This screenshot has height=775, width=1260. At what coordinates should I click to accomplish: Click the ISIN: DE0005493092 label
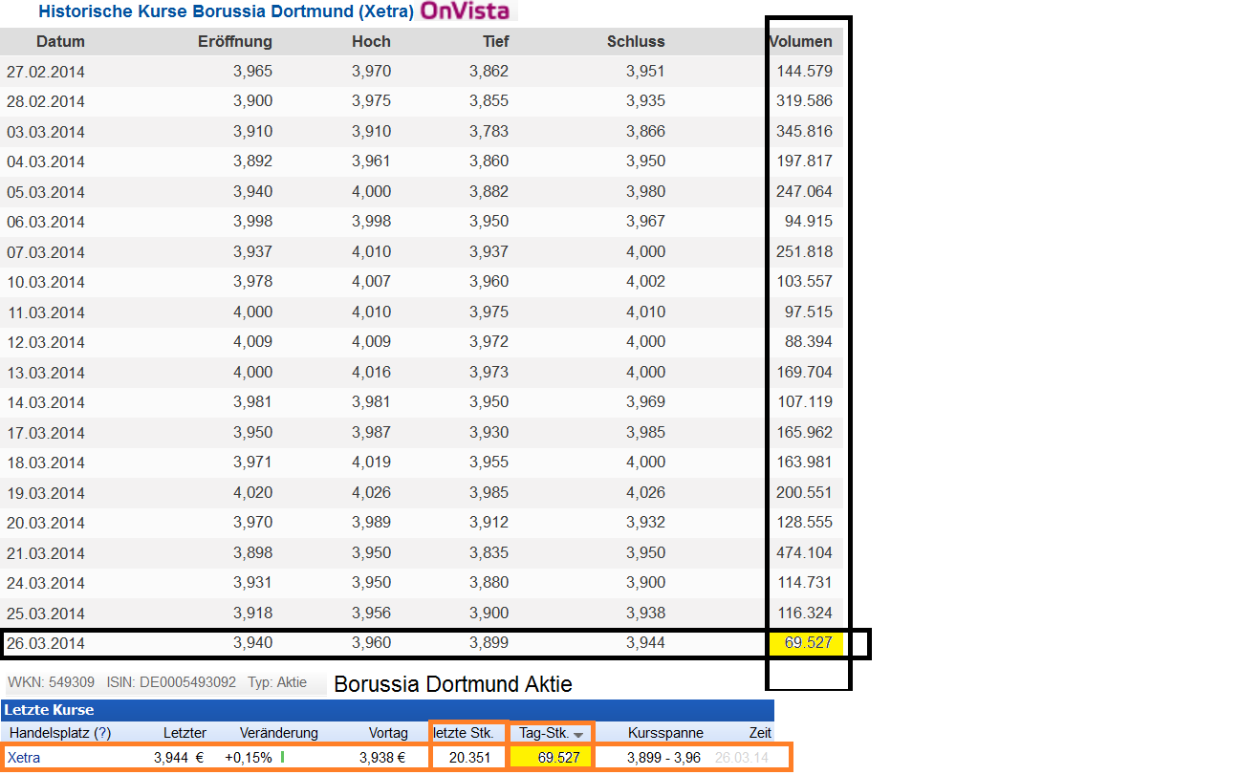coord(171,682)
